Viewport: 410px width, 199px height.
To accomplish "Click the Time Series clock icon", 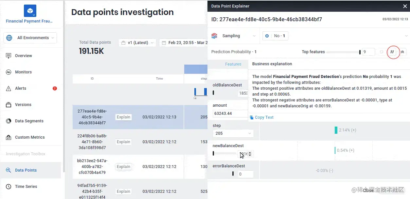I will click(x=9, y=187).
